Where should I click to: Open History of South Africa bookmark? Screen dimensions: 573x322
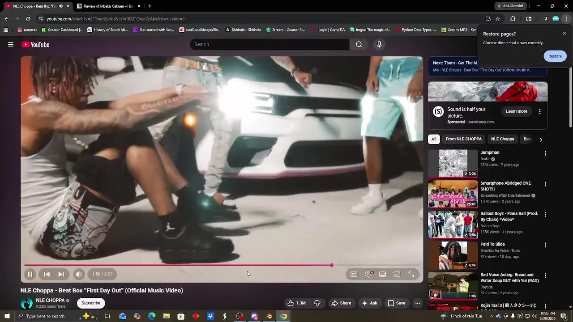pyautogui.click(x=108, y=30)
